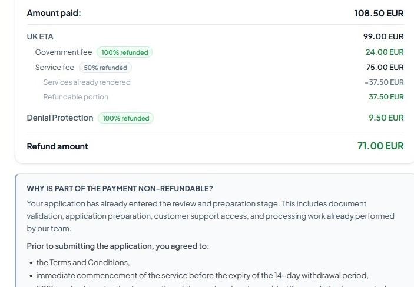The height and width of the screenshot is (287, 414).
Task: Click the non-refundable payment explanation heading
Action: (x=120, y=189)
